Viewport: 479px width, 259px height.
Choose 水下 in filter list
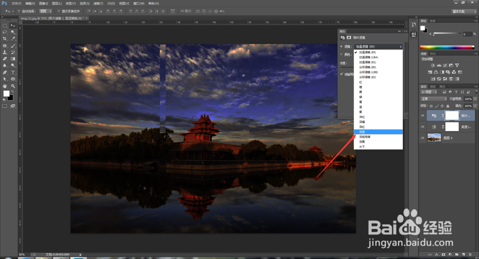(378, 147)
